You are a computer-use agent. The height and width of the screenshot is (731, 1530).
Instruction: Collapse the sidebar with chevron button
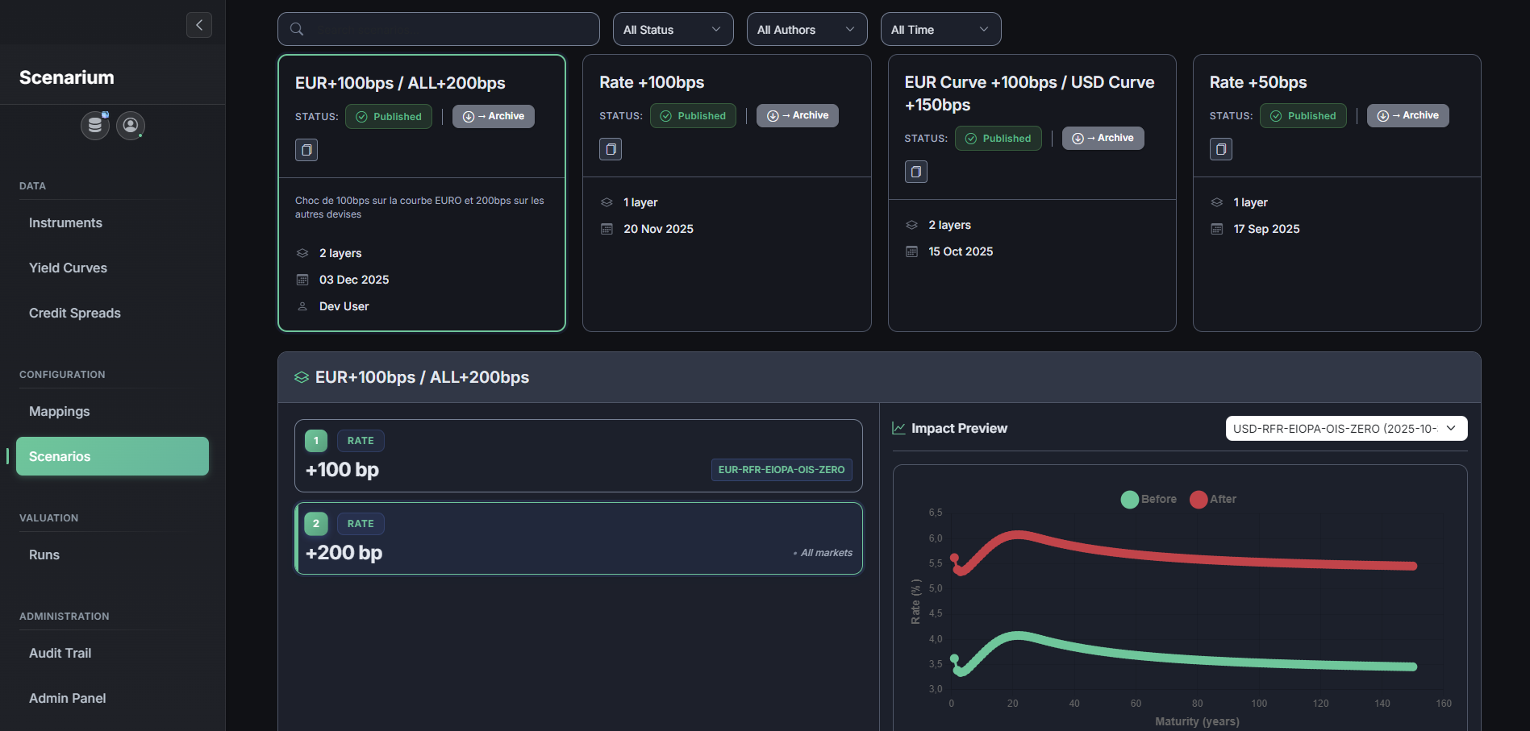[199, 25]
